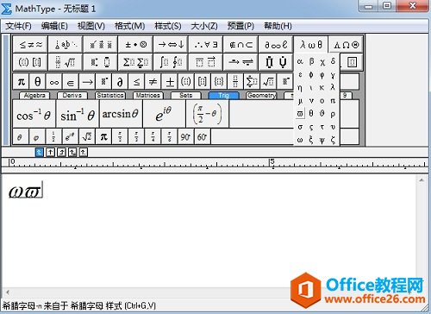Select the left-aligned tab stop button
The width and height of the screenshot is (431, 314).
point(40,152)
